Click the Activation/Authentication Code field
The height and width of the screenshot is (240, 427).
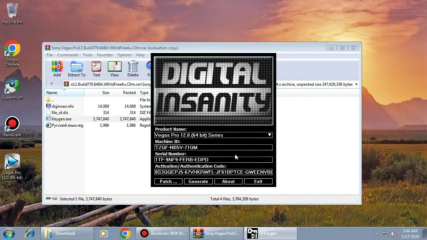(x=213, y=172)
